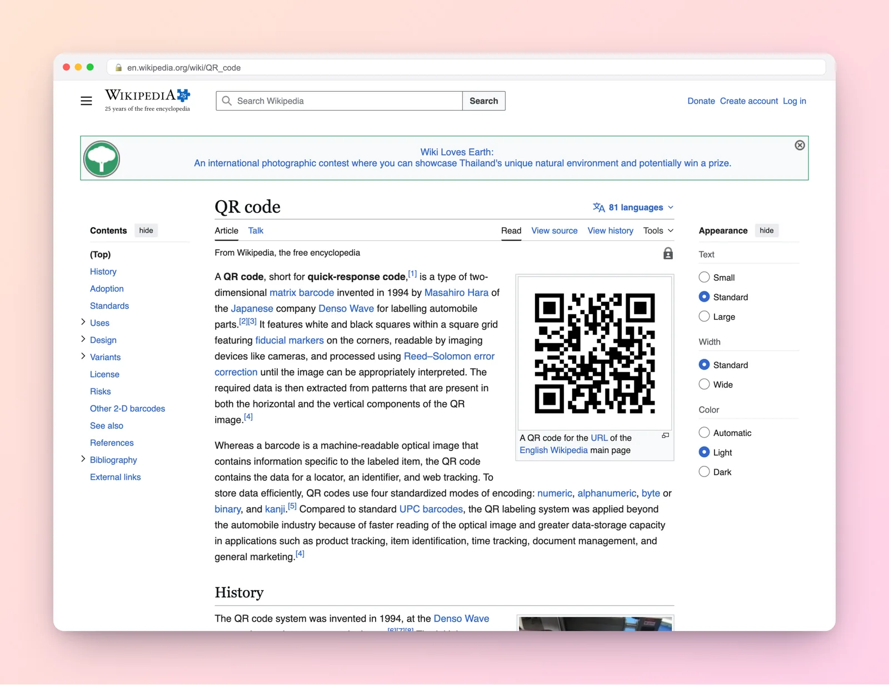Jump to License in contents
The image size is (889, 685).
(x=104, y=375)
